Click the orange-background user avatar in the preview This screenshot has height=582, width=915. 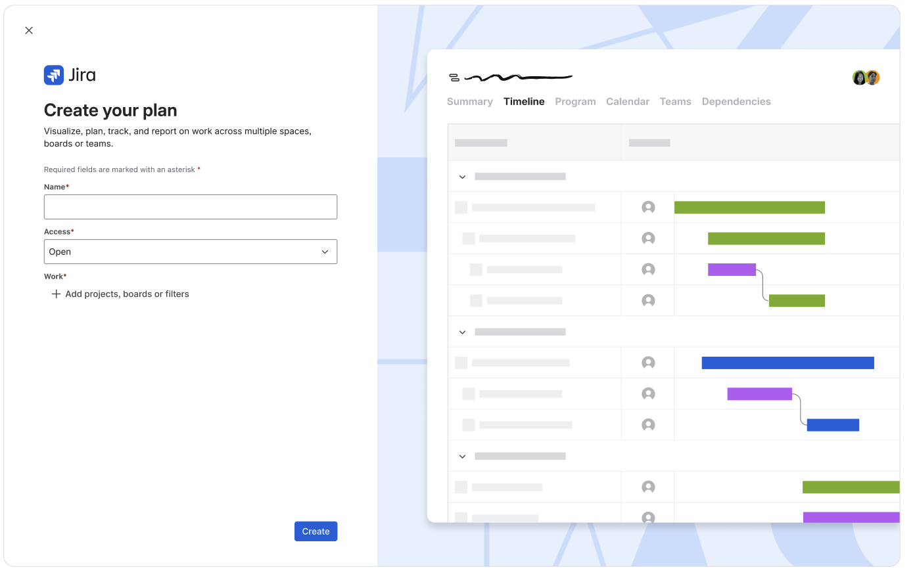873,78
